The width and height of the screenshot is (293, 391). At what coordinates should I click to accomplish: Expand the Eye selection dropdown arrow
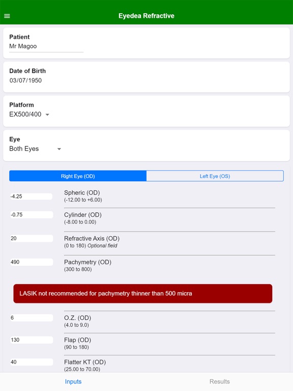pos(59,149)
